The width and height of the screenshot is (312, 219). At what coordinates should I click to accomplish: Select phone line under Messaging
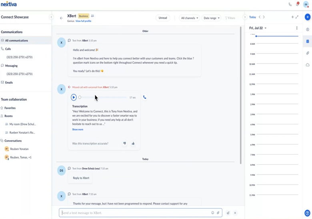point(20,74)
